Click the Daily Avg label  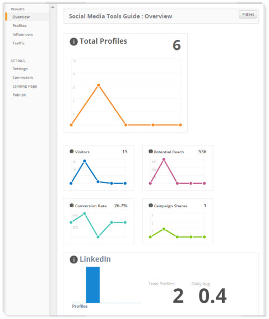tap(201, 284)
